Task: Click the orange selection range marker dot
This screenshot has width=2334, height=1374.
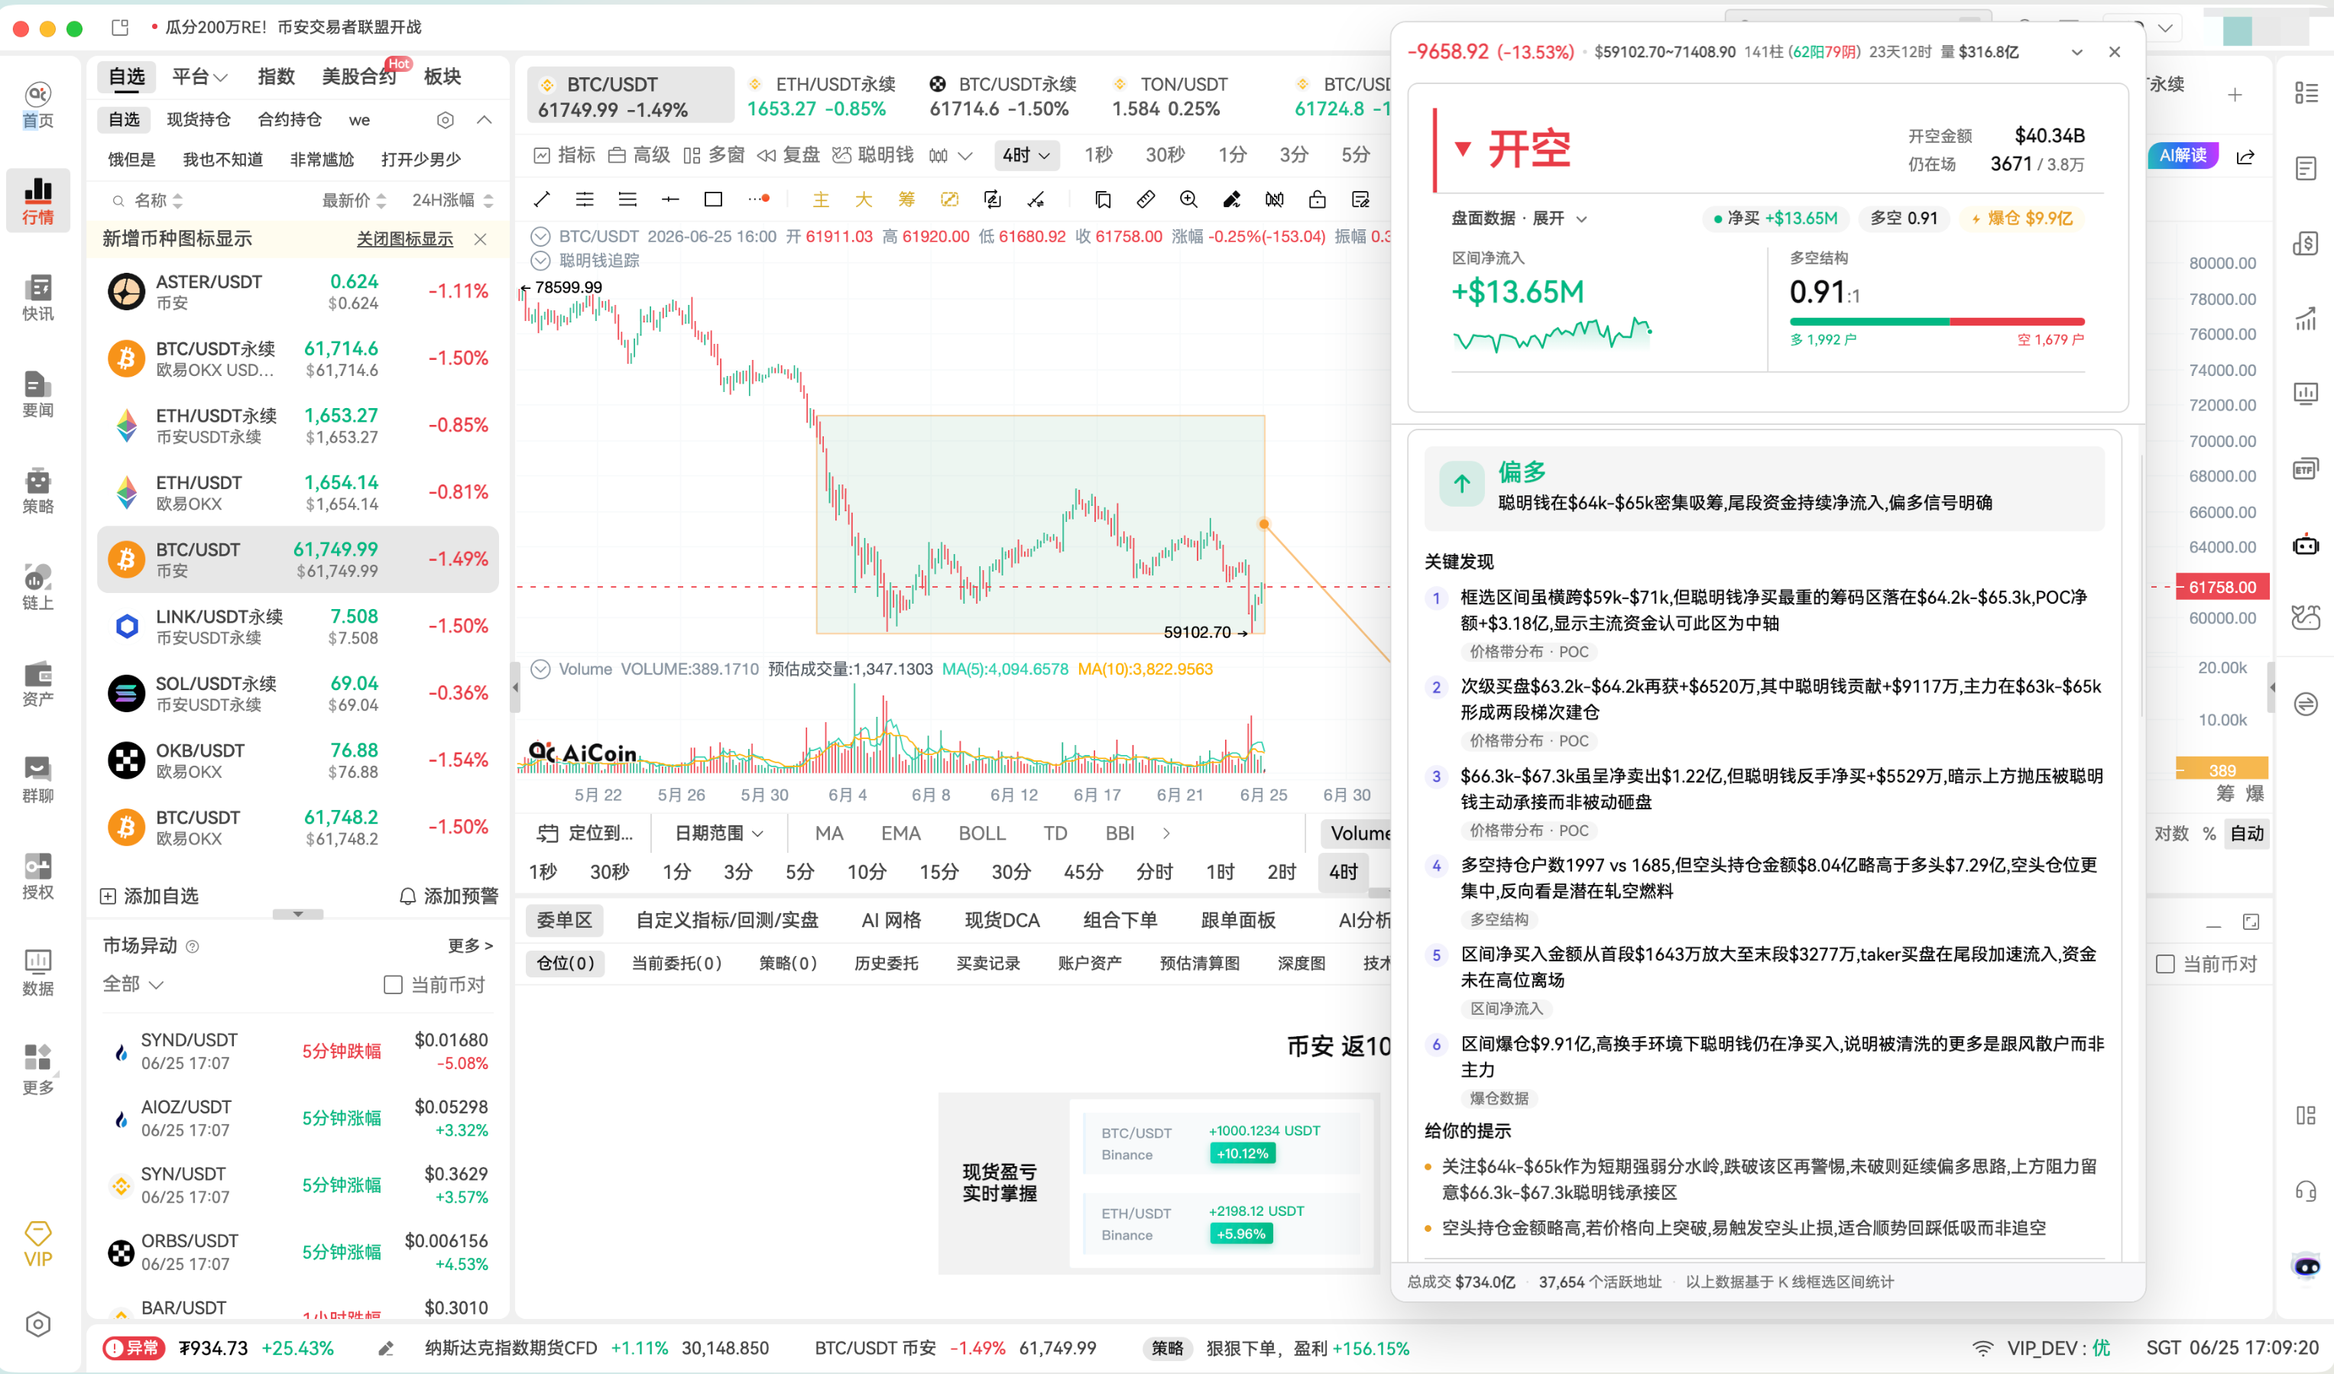Action: point(1263,524)
